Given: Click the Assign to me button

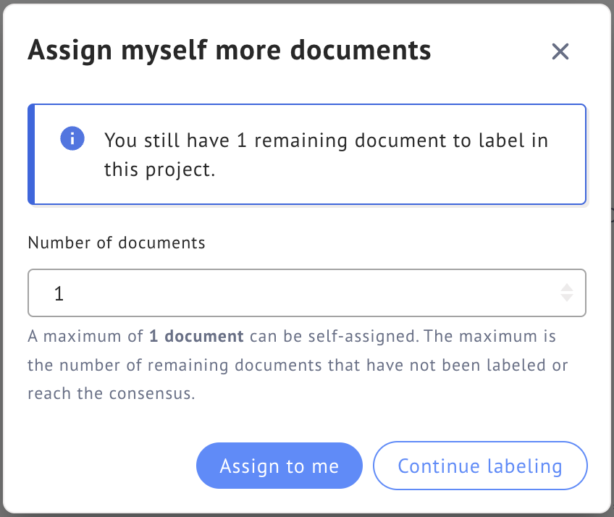Looking at the screenshot, I should tap(279, 466).
